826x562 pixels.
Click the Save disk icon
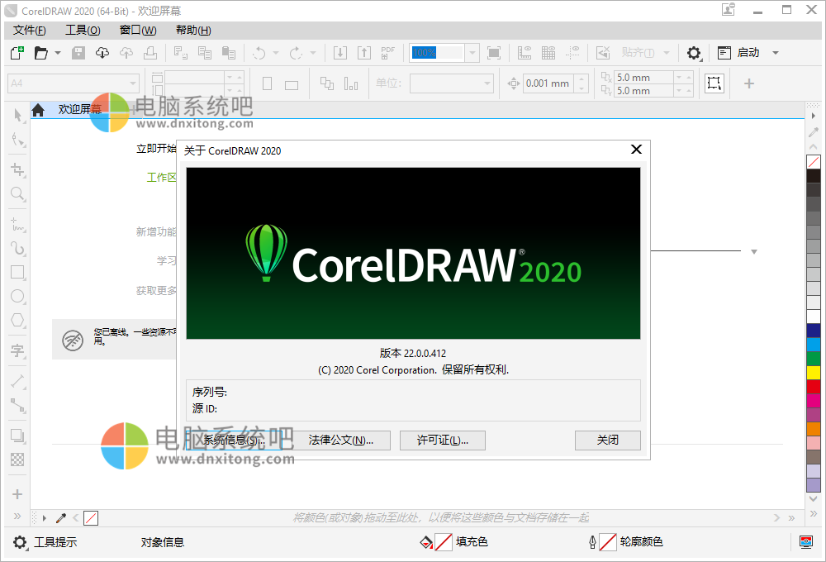(78, 53)
